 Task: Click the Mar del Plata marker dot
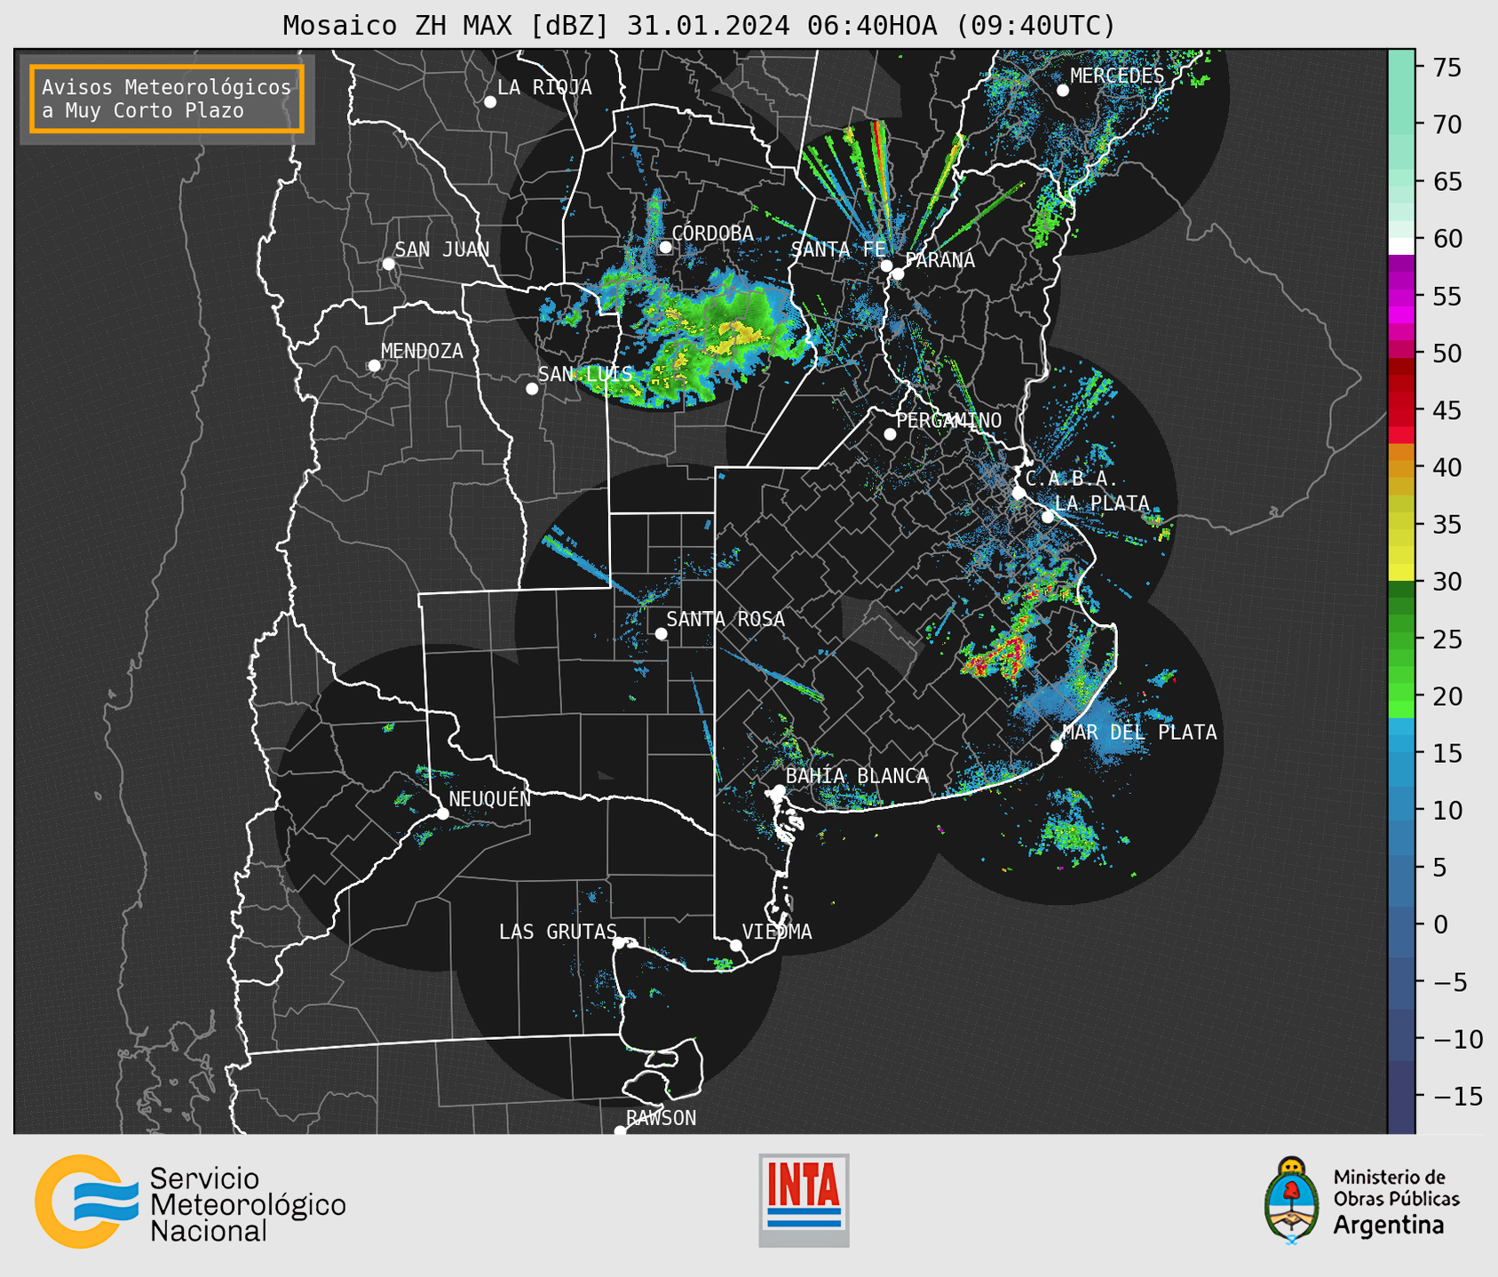point(1057,746)
